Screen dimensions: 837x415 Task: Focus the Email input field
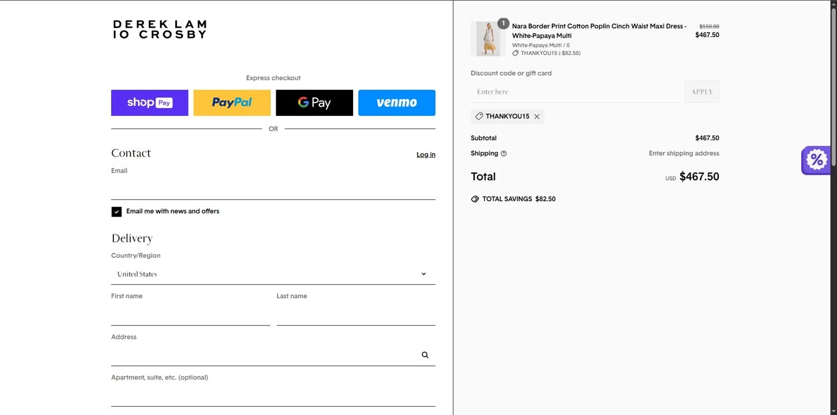click(273, 189)
